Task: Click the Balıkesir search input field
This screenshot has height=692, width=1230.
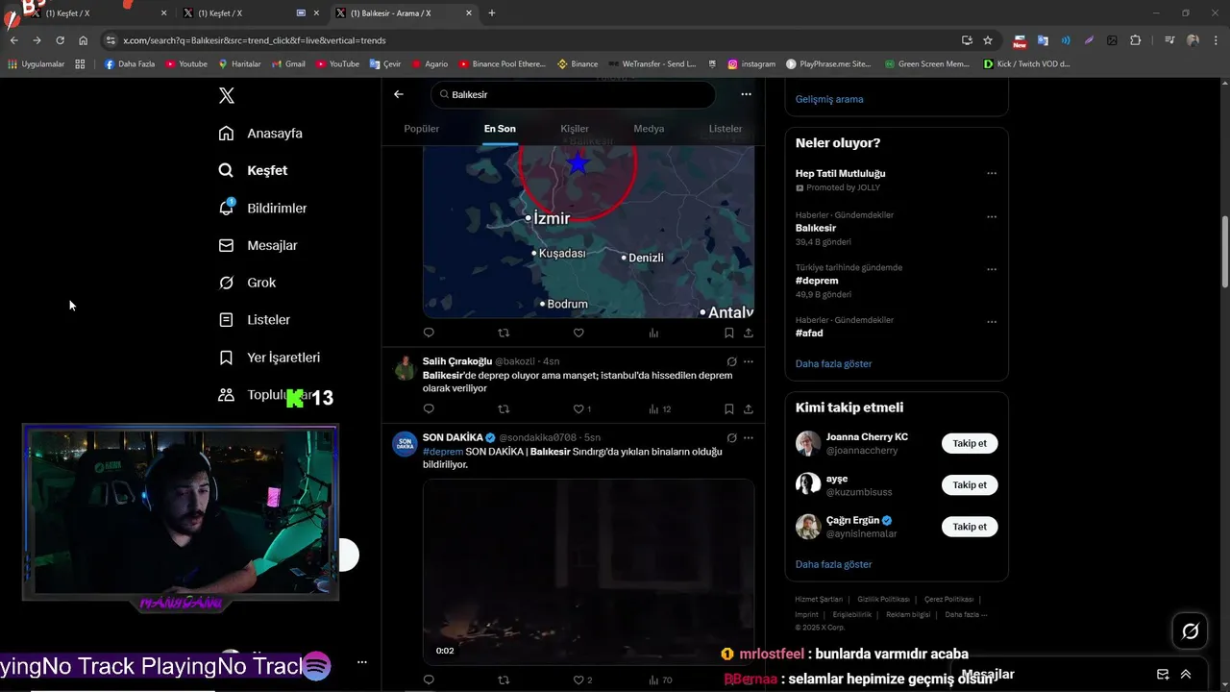Action: click(573, 94)
